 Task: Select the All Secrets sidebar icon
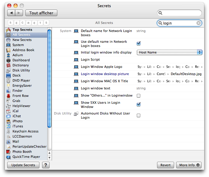[x=8, y=35]
